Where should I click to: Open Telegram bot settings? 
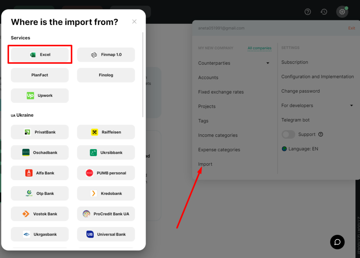point(295,120)
